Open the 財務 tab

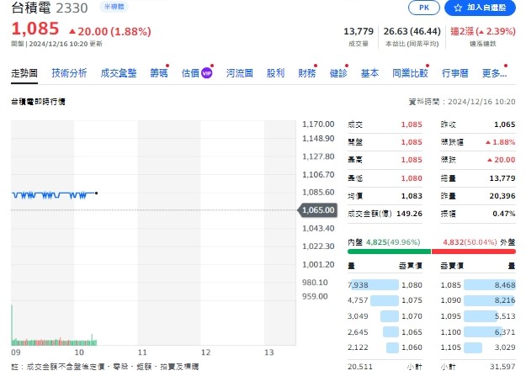click(x=307, y=73)
